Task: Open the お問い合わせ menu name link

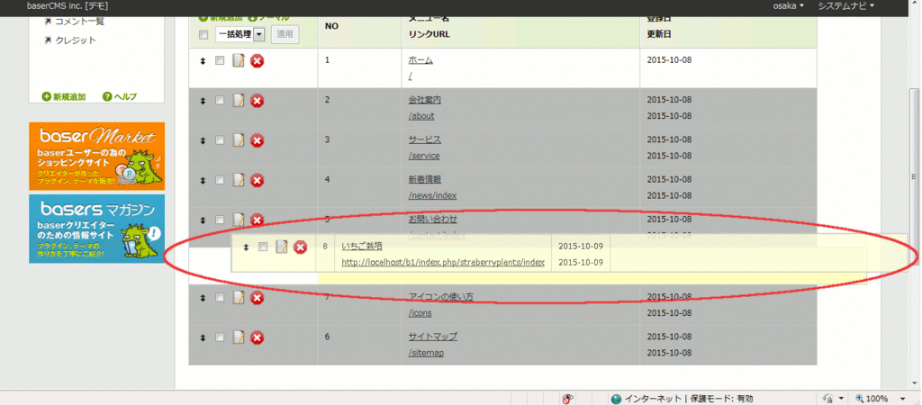Action: (432, 220)
